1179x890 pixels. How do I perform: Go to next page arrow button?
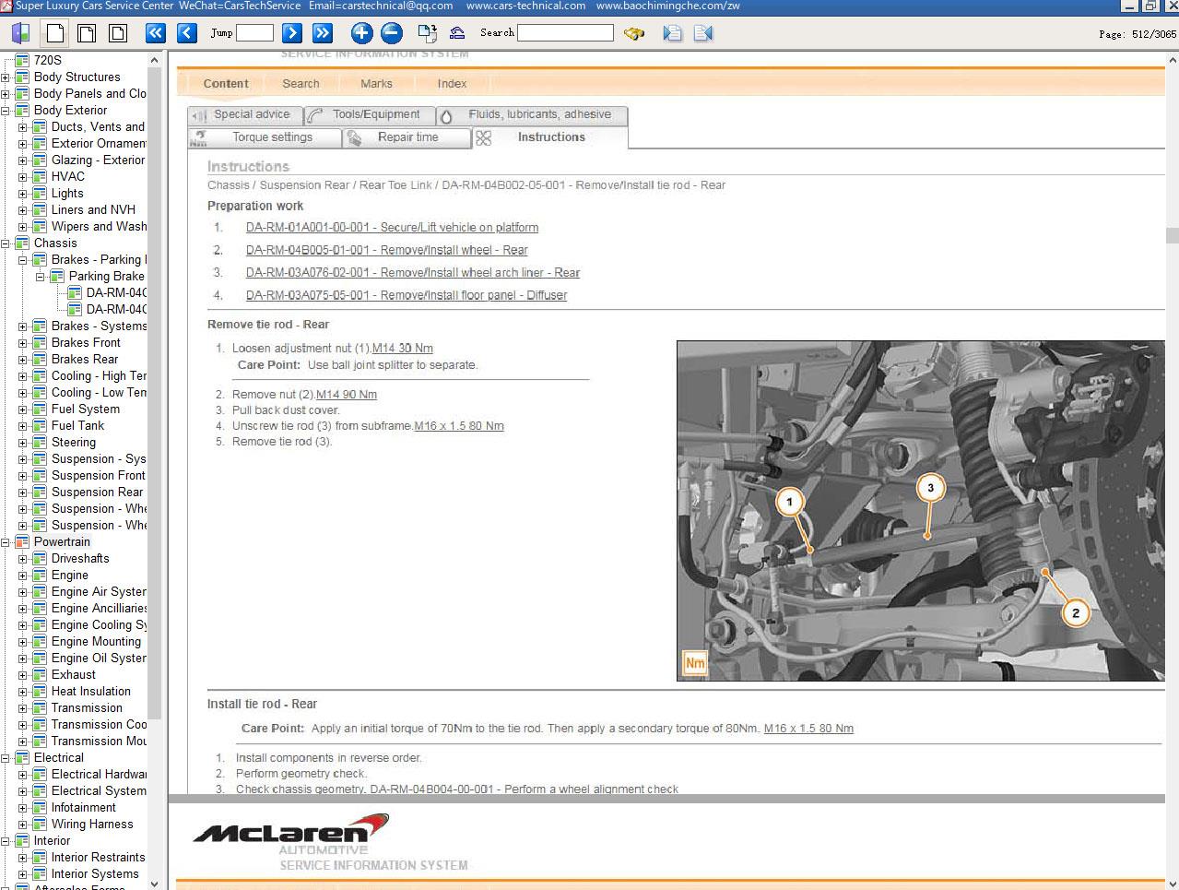[291, 33]
